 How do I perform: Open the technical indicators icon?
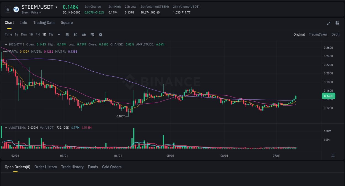point(92,34)
